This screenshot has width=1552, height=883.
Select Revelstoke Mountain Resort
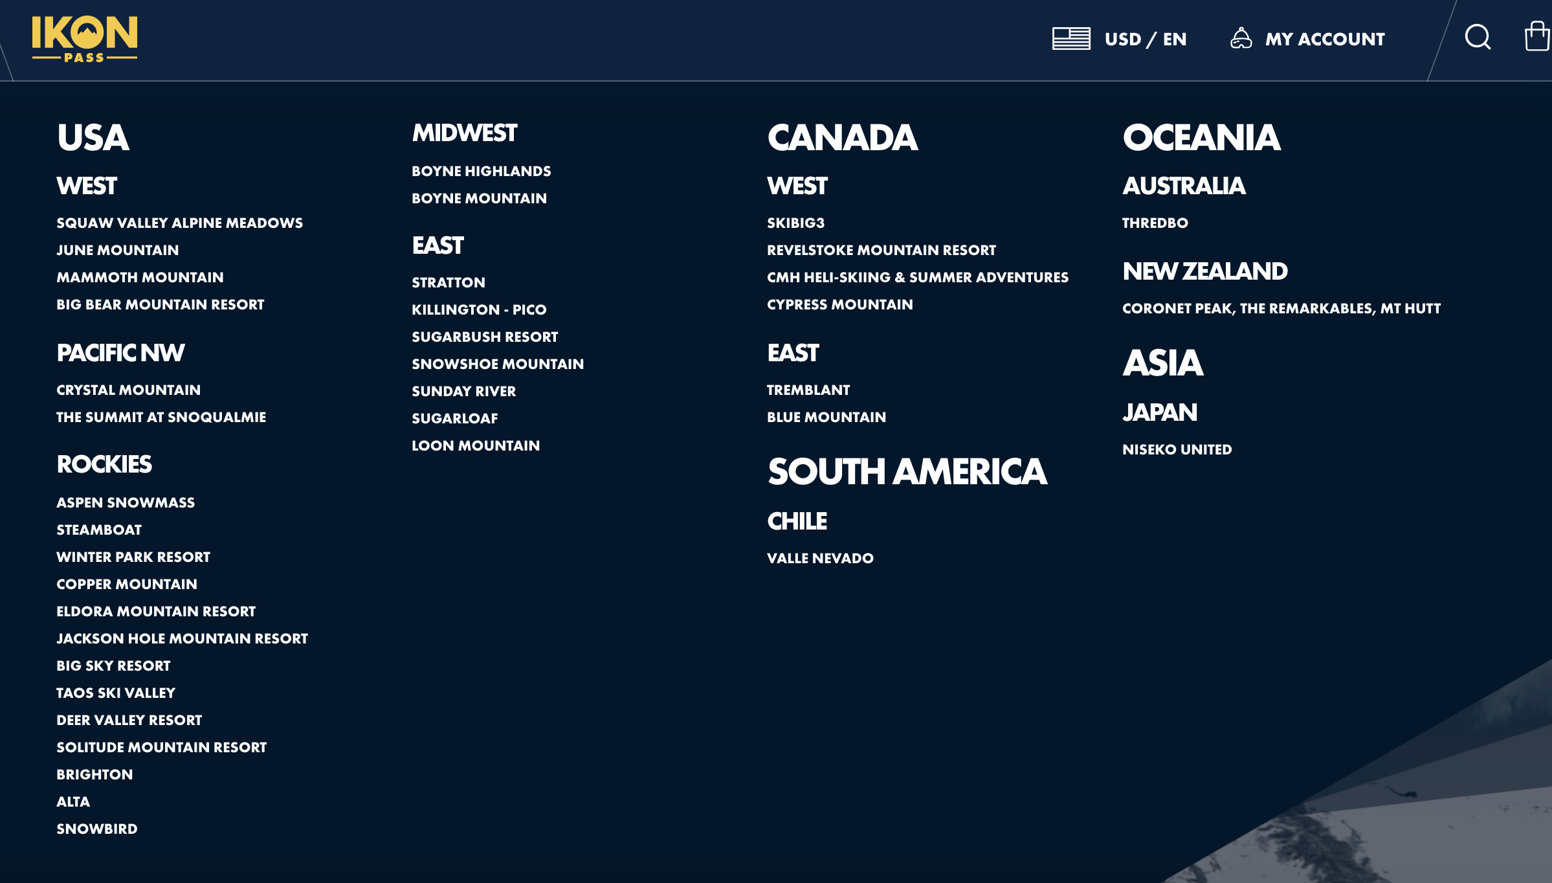(881, 251)
